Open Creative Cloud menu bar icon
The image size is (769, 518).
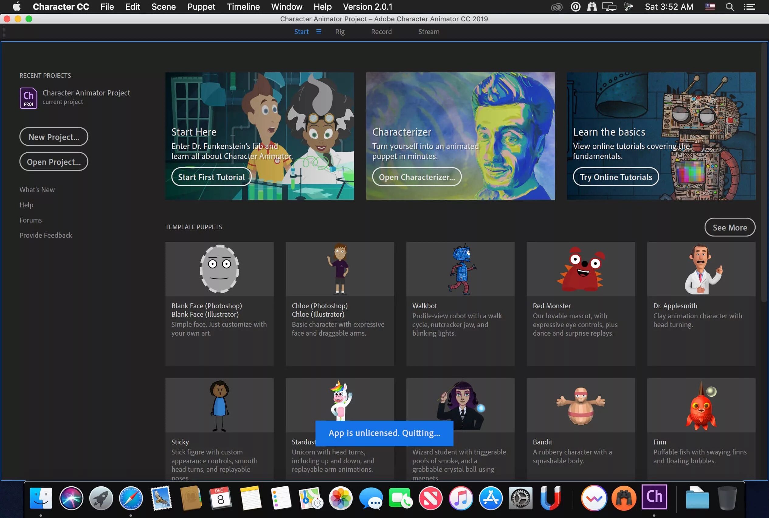click(x=557, y=7)
